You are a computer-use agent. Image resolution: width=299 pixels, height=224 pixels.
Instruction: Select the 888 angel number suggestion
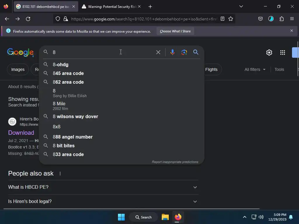122,137
